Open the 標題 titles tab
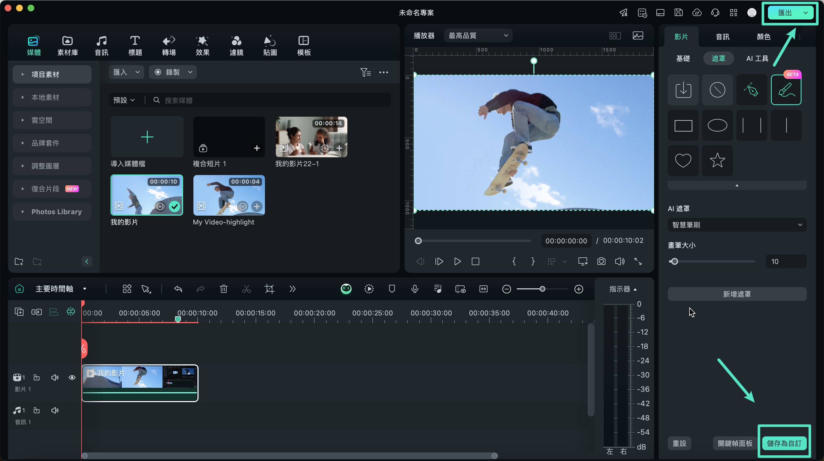The image size is (824, 461). pos(135,45)
